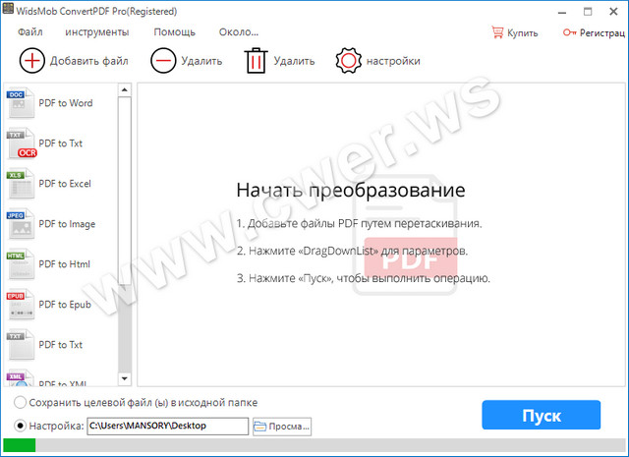Select the OCR TXT conversion icon
The width and height of the screenshot is (629, 457).
pyautogui.click(x=21, y=143)
